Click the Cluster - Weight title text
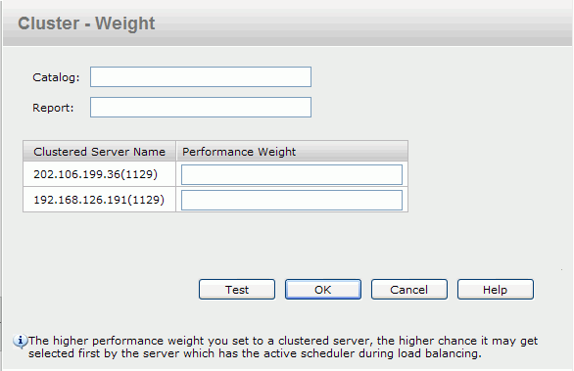Screen dimensions: 574x371 click(86, 23)
